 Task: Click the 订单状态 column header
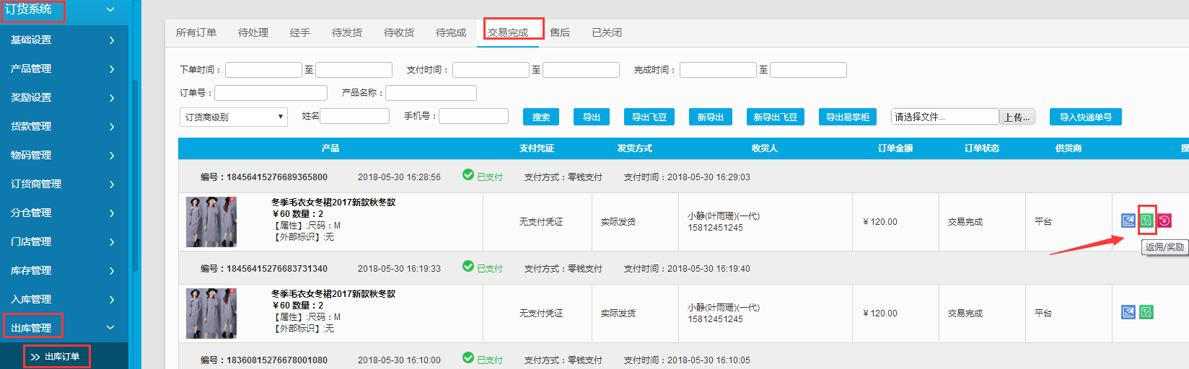[982, 148]
